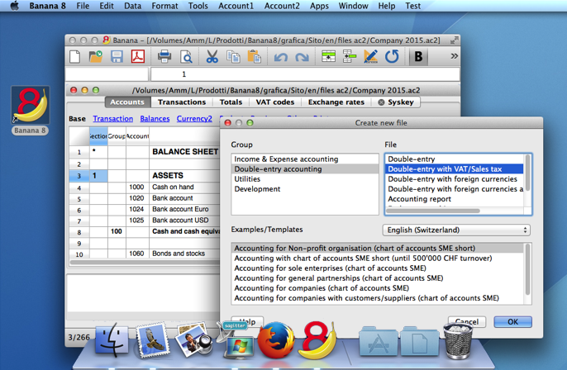
Task: Select the Development group
Action: (x=305, y=189)
